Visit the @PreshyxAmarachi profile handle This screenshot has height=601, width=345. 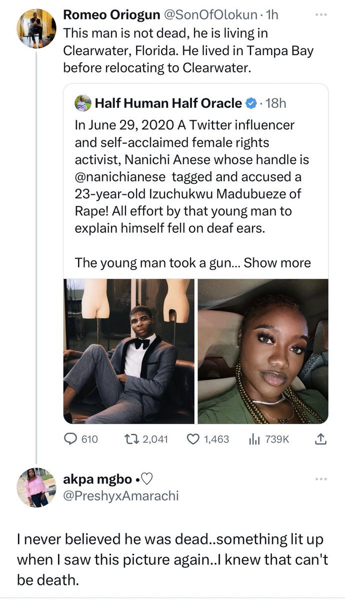click(x=120, y=496)
